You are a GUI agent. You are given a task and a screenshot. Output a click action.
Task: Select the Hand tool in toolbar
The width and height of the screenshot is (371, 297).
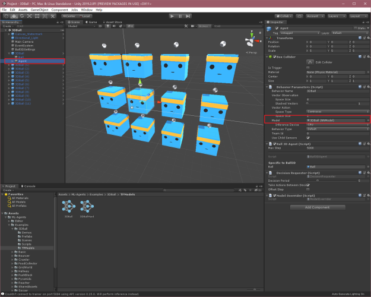[7, 16]
